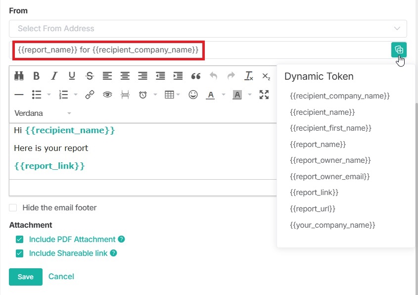Uncheck Include Shareable link
The height and width of the screenshot is (295, 418).
point(20,253)
